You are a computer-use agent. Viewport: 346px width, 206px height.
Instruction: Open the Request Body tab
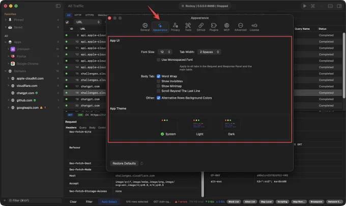(92, 127)
